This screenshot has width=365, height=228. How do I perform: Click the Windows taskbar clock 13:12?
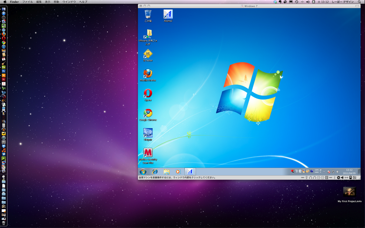349,170
